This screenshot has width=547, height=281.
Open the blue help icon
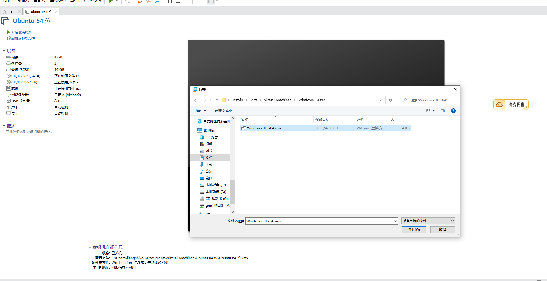(x=453, y=111)
